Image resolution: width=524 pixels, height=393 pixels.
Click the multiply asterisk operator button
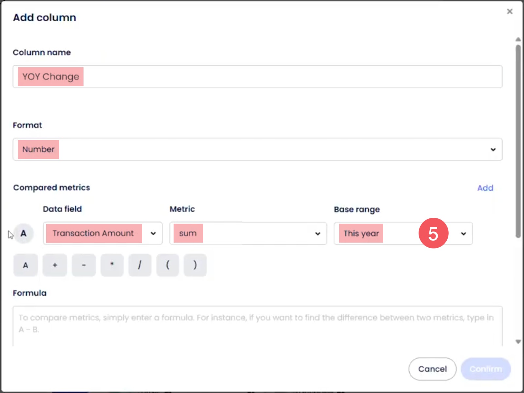[112, 265]
